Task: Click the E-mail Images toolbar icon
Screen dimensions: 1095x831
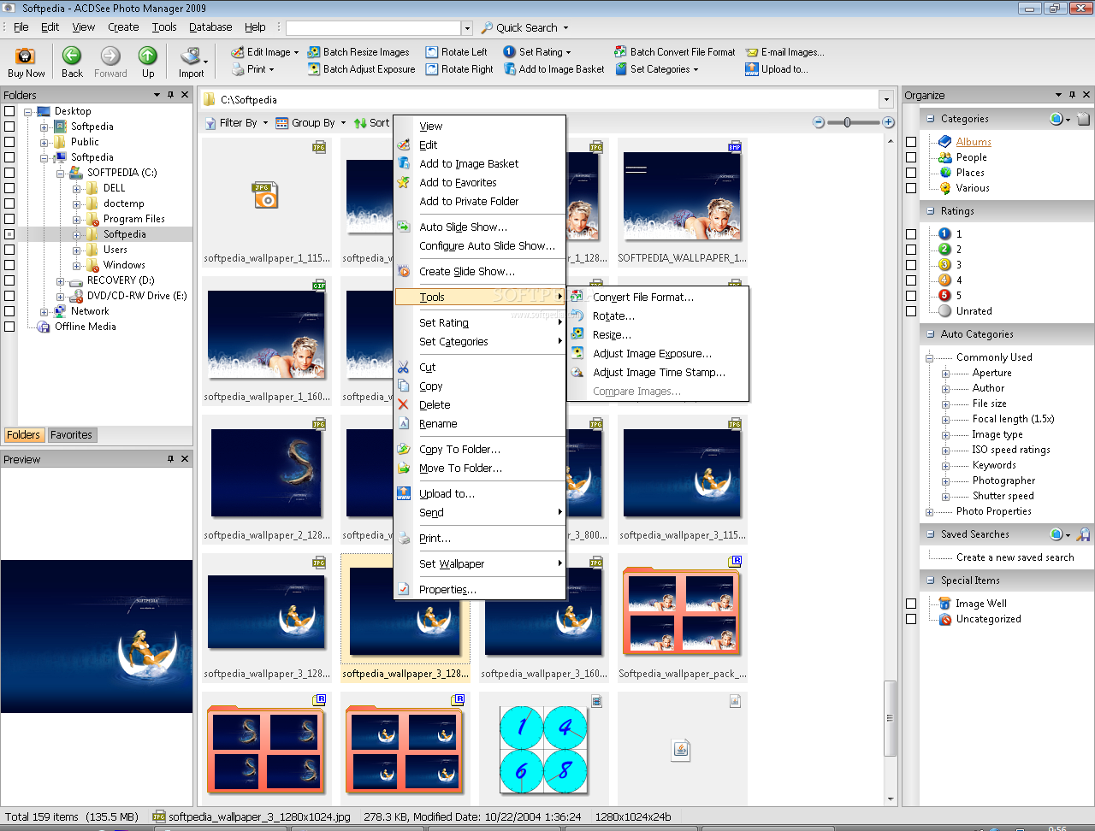Action: point(752,52)
